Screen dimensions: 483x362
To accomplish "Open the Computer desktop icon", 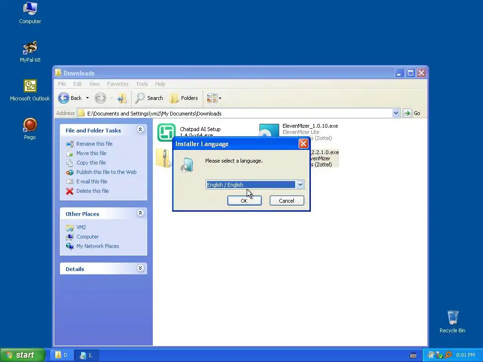I will click(30, 13).
